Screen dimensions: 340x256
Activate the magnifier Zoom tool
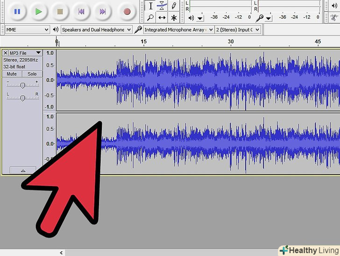pos(150,18)
